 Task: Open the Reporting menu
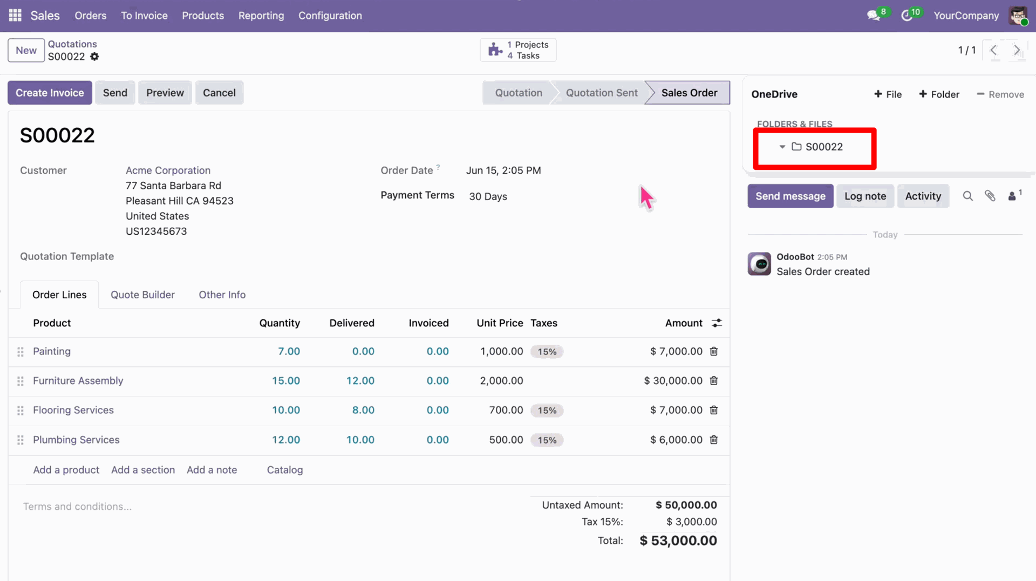coord(261,16)
